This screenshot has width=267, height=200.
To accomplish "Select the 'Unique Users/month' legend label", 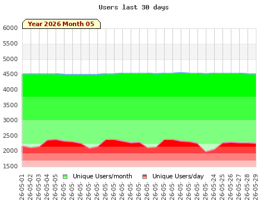I will pyautogui.click(x=102, y=176).
